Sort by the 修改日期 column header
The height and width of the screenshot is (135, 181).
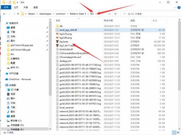108,20
